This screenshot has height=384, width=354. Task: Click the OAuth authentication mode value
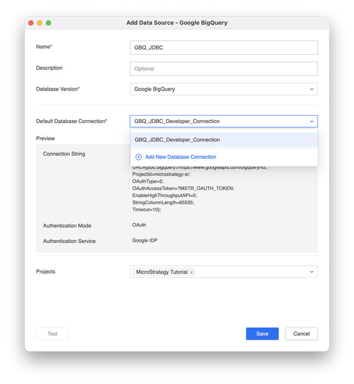click(x=139, y=225)
